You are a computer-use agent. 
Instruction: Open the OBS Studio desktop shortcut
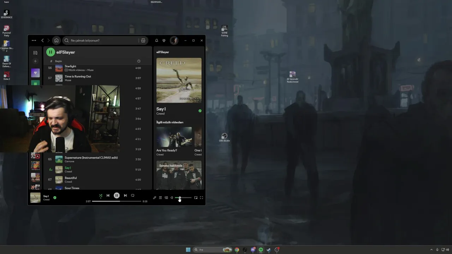point(224,138)
